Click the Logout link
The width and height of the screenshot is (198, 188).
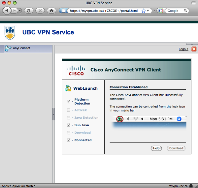183,49
